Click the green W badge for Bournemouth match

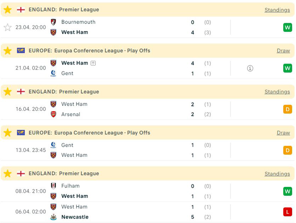287,27
